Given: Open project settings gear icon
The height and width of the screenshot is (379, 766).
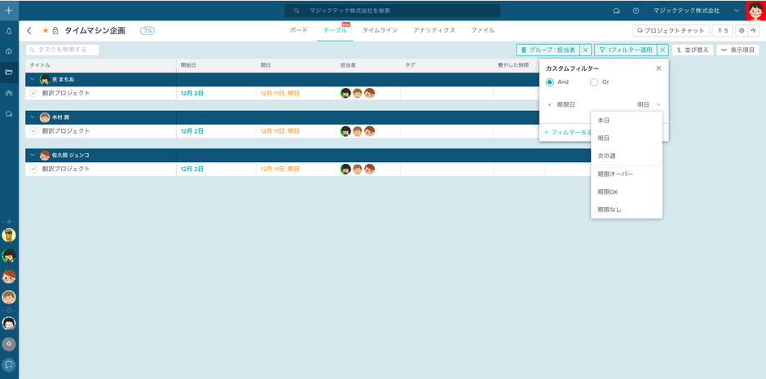Looking at the screenshot, I should click(x=742, y=30).
